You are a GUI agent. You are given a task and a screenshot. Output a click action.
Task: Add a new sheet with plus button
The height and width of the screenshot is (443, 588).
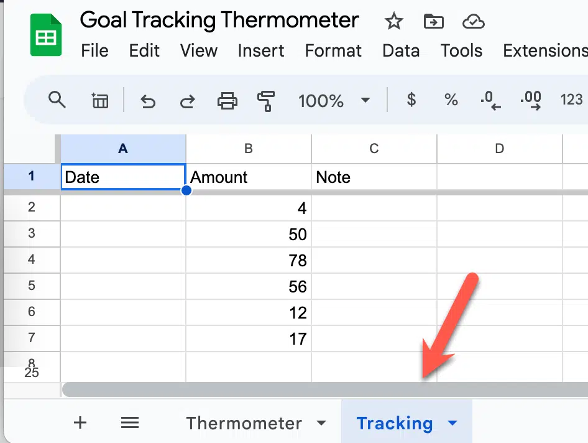coord(80,422)
